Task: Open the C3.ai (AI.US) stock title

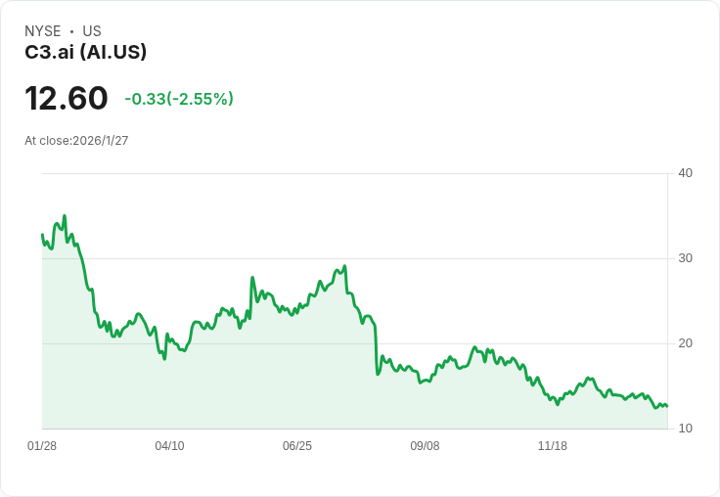Action: pyautogui.click(x=86, y=53)
